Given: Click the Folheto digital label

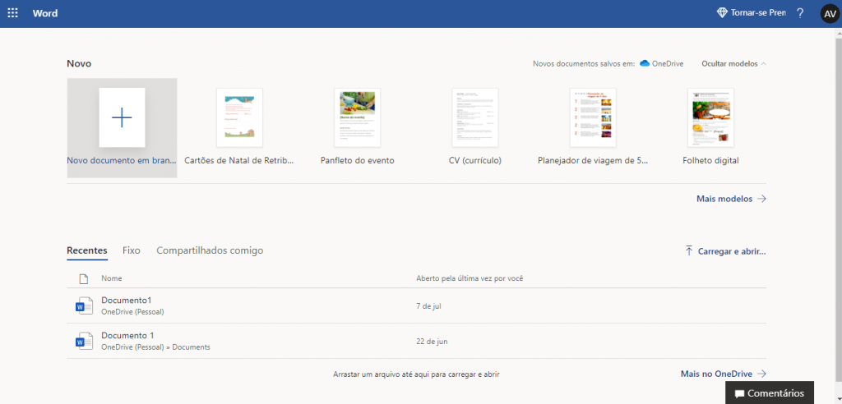Looking at the screenshot, I should (x=711, y=160).
